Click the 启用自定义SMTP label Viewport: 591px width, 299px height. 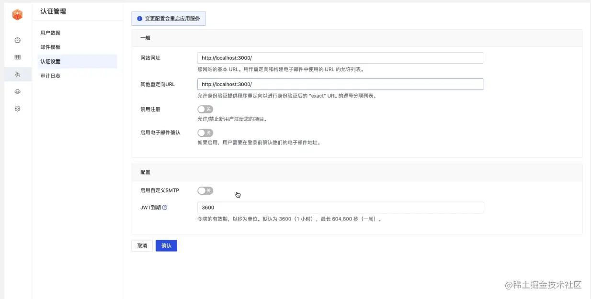click(x=159, y=190)
